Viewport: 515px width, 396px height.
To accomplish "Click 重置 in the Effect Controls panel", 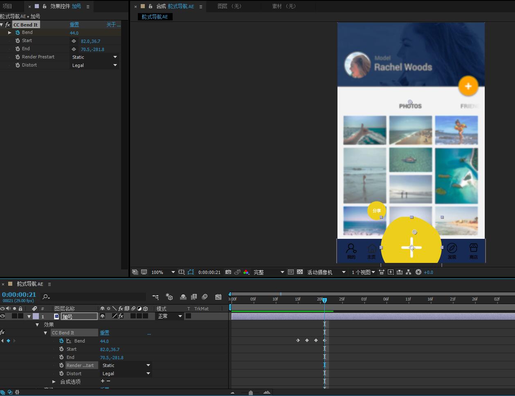I will click(74, 25).
